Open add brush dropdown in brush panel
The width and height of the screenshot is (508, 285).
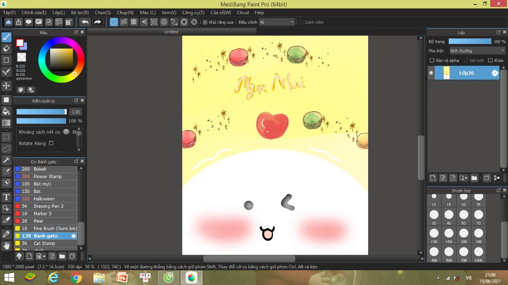tap(41, 256)
